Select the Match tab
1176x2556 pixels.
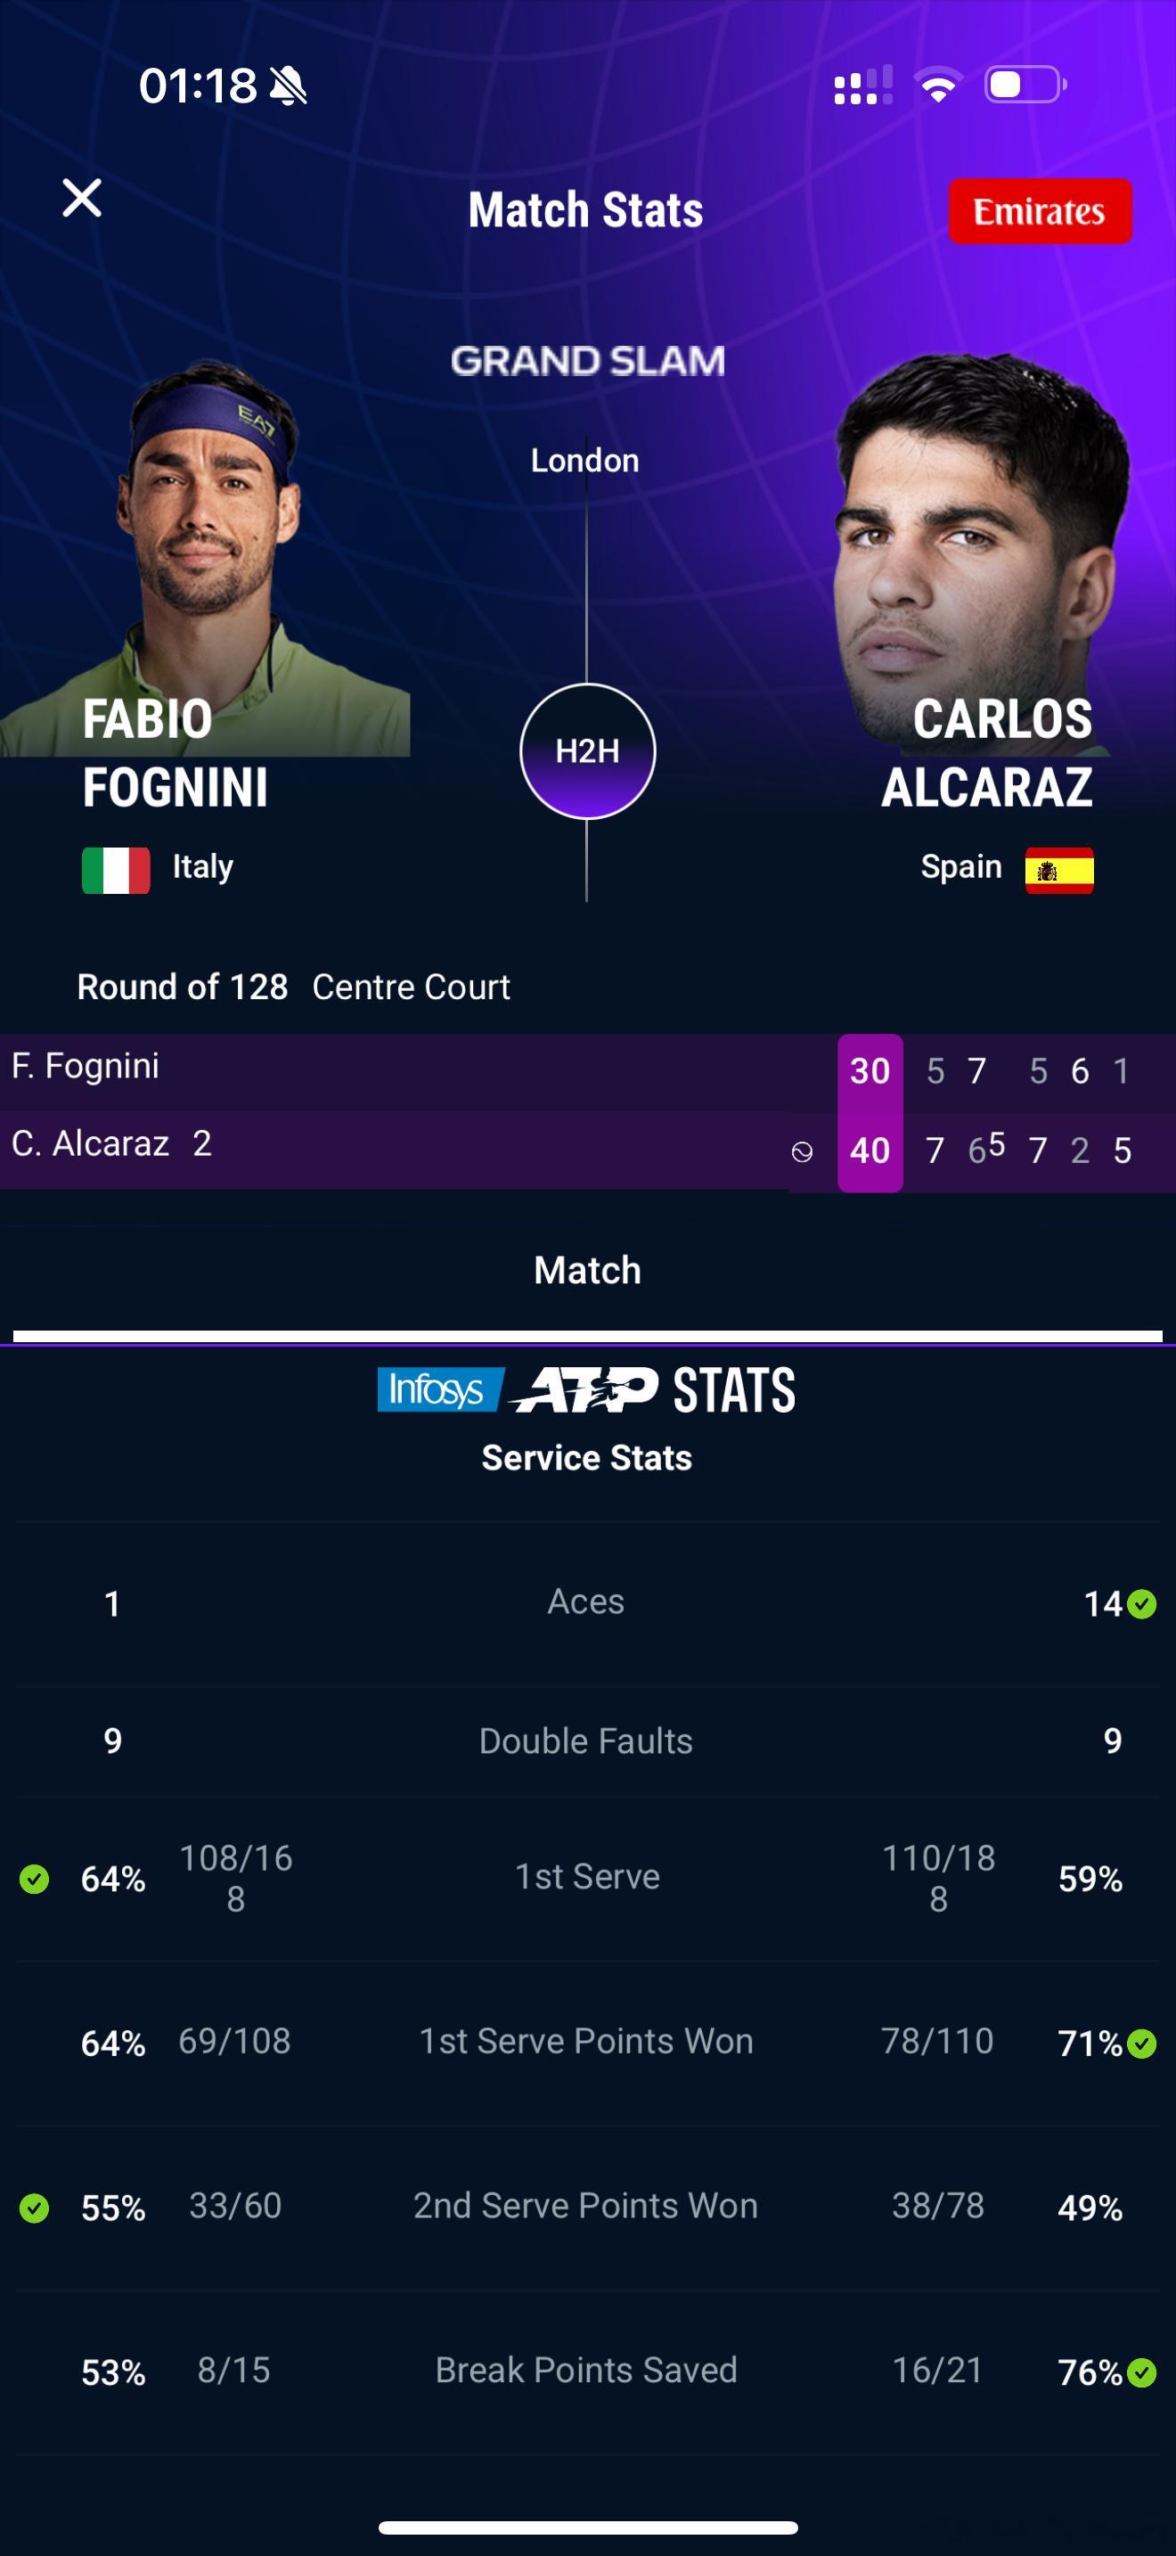587,1270
